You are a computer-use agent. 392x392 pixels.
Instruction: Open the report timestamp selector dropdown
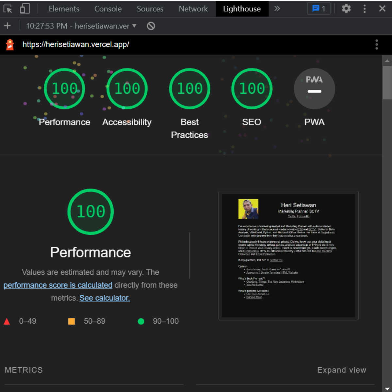tap(134, 26)
